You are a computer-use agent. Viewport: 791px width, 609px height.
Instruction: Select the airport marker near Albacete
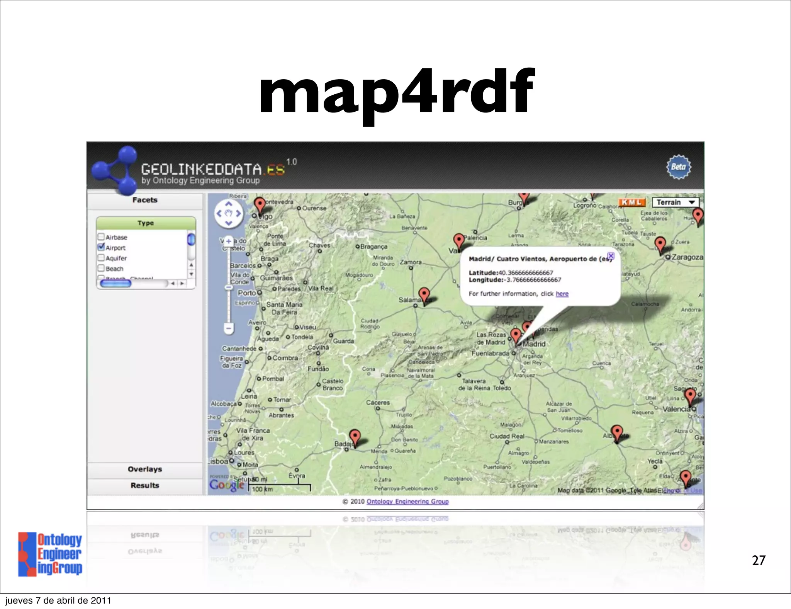tap(617, 433)
